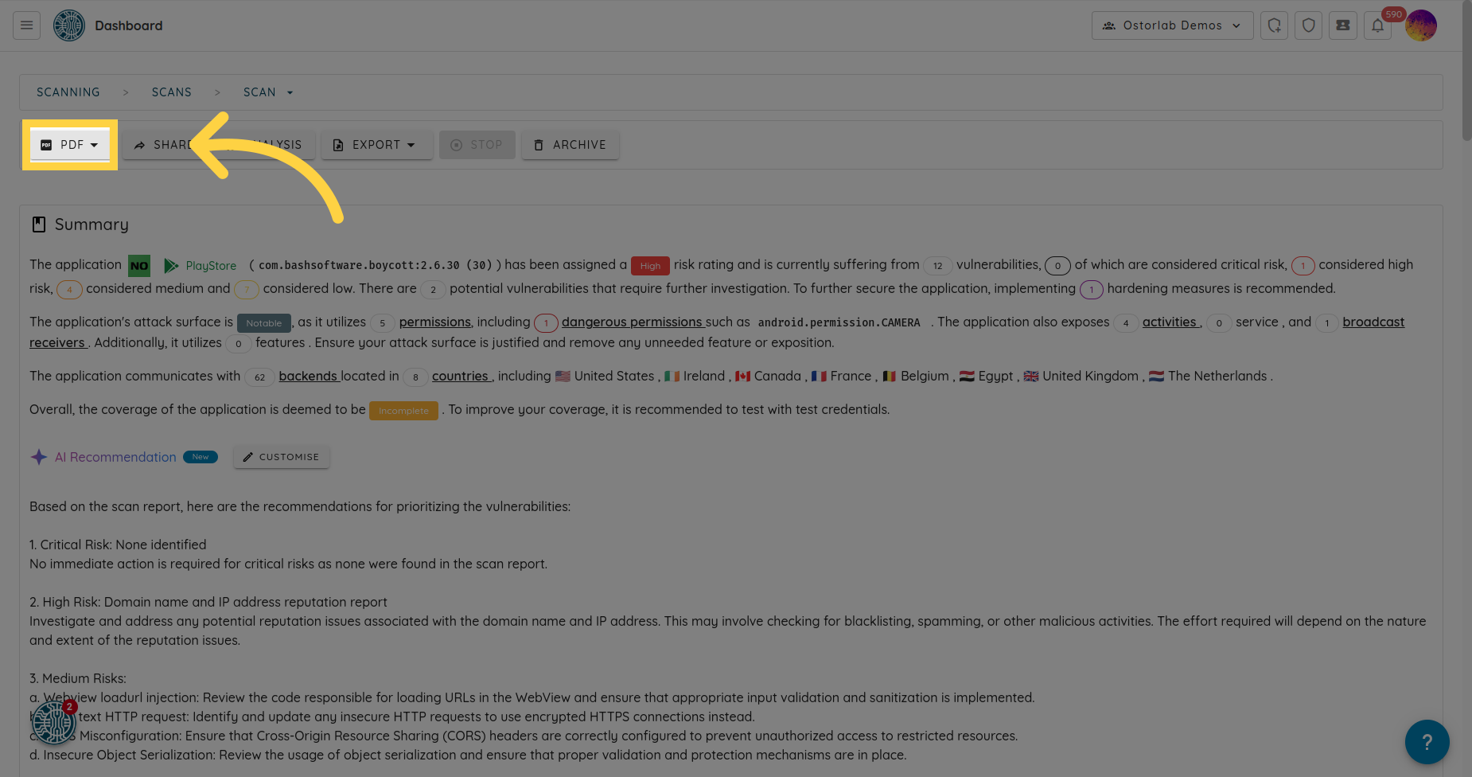Click the shield icon in top bar
This screenshot has width=1472, height=777.
(1309, 25)
